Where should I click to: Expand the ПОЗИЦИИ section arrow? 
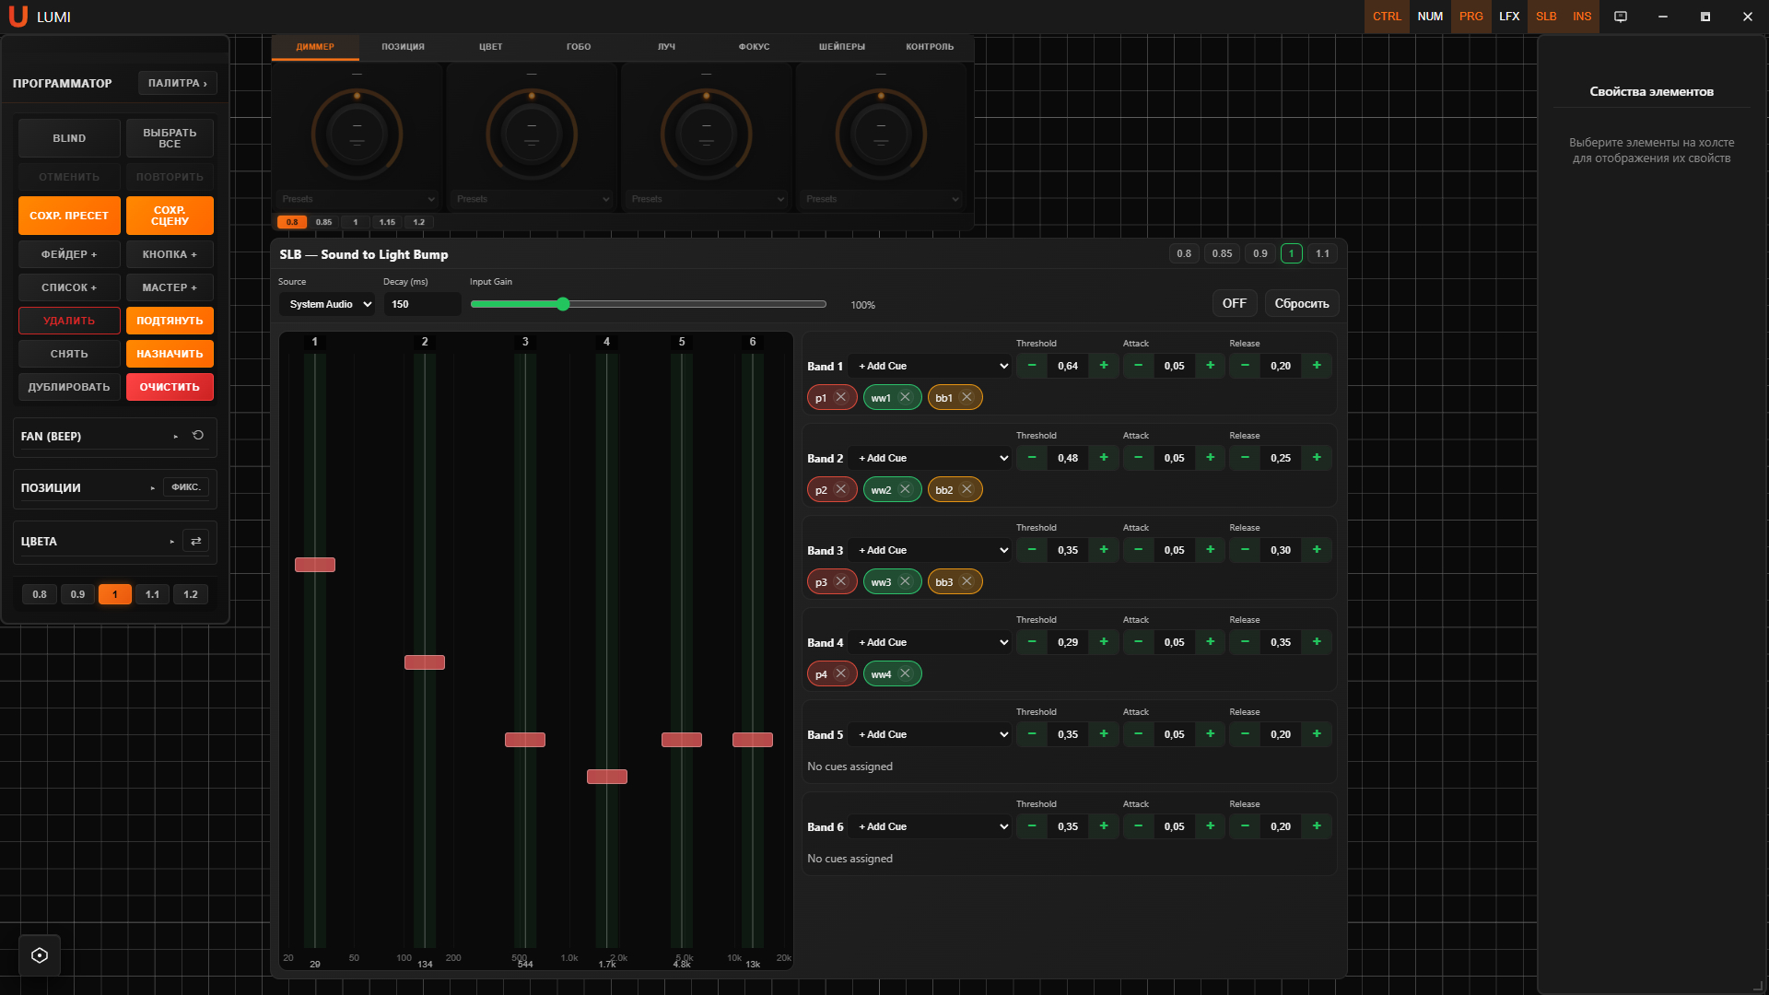[x=153, y=488]
